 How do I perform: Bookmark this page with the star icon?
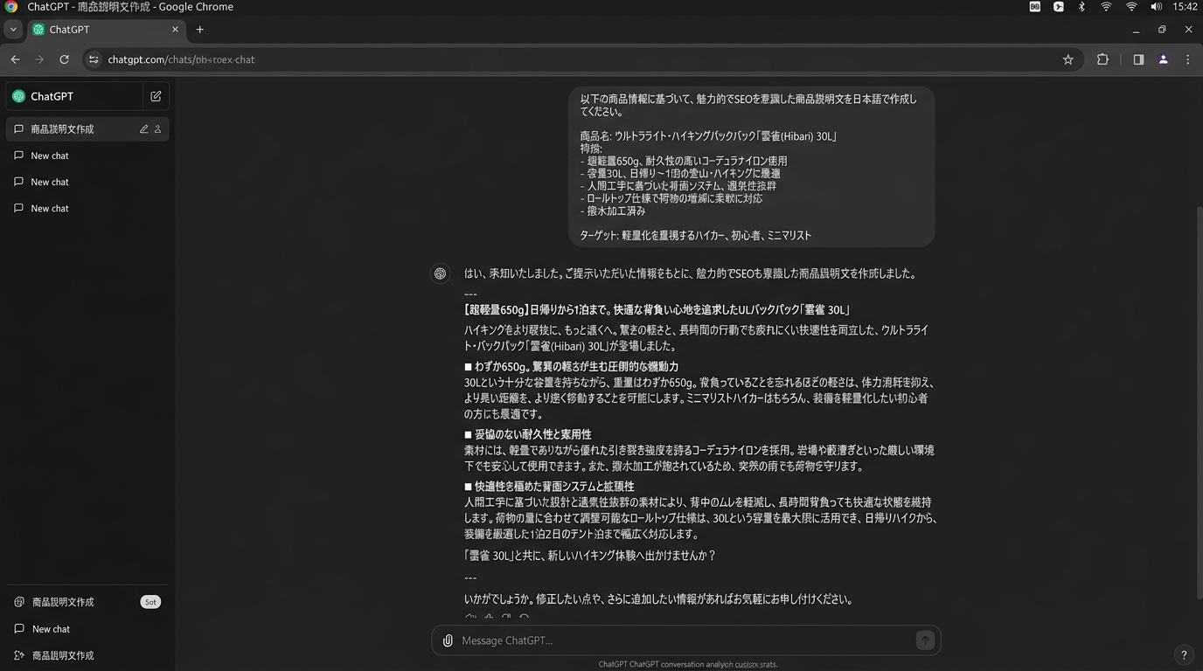[1067, 59]
